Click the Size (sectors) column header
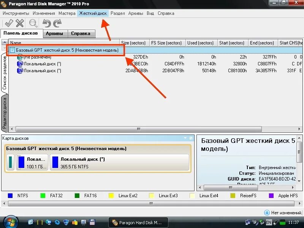The height and width of the screenshot is (228, 304). [x=134, y=43]
